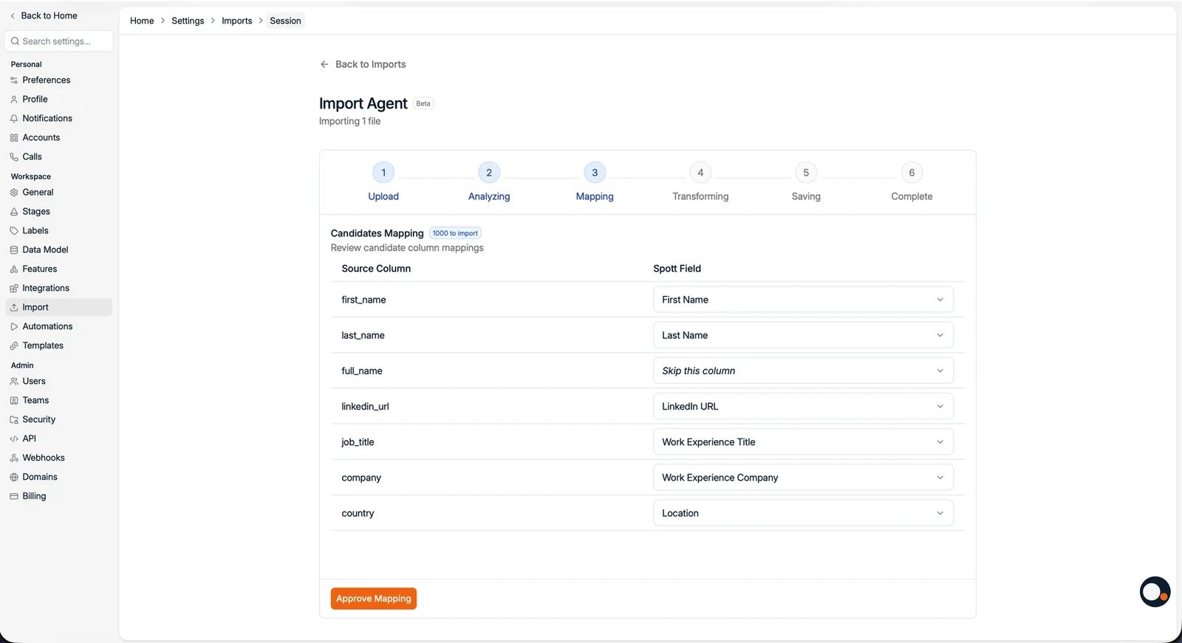This screenshot has width=1182, height=643.
Task: Open the chat widget bubble
Action: pyautogui.click(x=1155, y=592)
